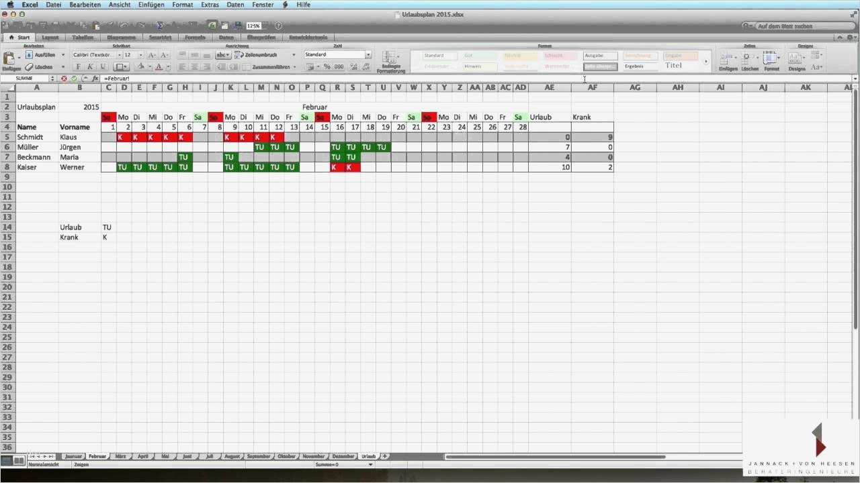Apply thousands separator 000 style
Screen dimensions: 860x483
pyautogui.click(x=339, y=67)
